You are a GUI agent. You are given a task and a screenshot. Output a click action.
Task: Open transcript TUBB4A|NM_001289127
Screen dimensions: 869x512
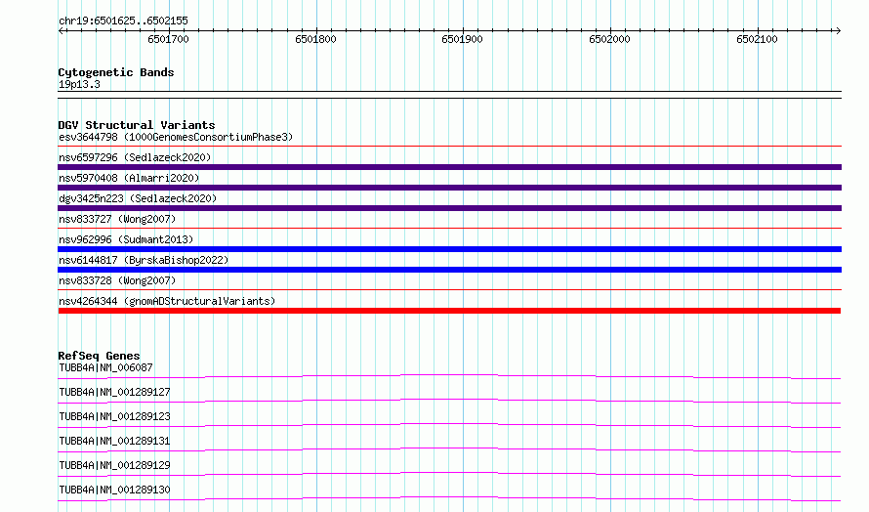click(x=114, y=392)
